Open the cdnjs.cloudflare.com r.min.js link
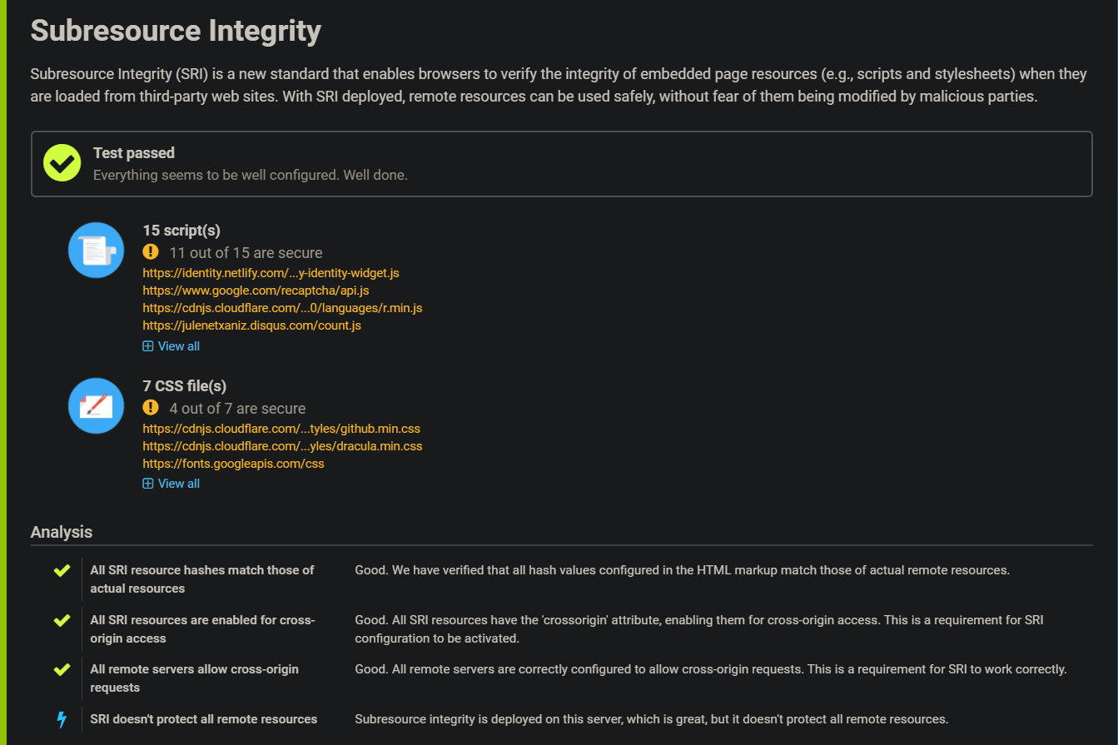Image resolution: width=1118 pixels, height=745 pixels. (282, 308)
